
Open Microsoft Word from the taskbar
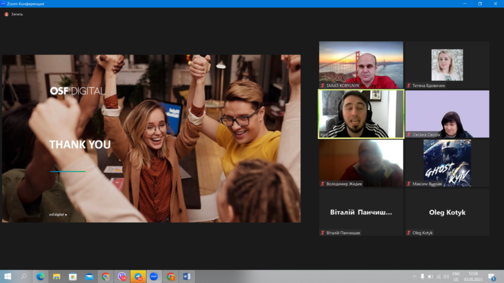pos(187,276)
